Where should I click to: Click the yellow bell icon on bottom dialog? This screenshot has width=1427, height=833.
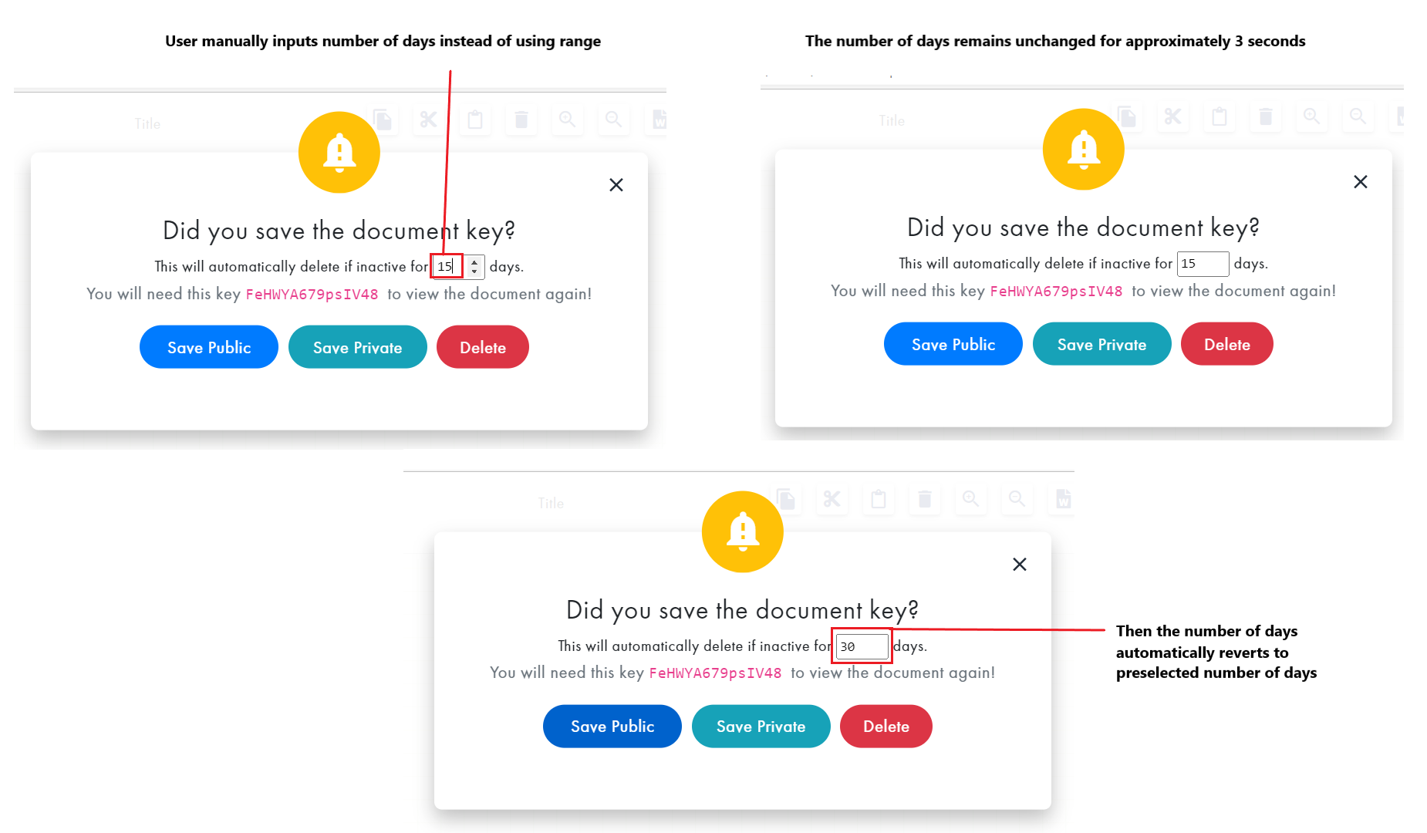(742, 531)
